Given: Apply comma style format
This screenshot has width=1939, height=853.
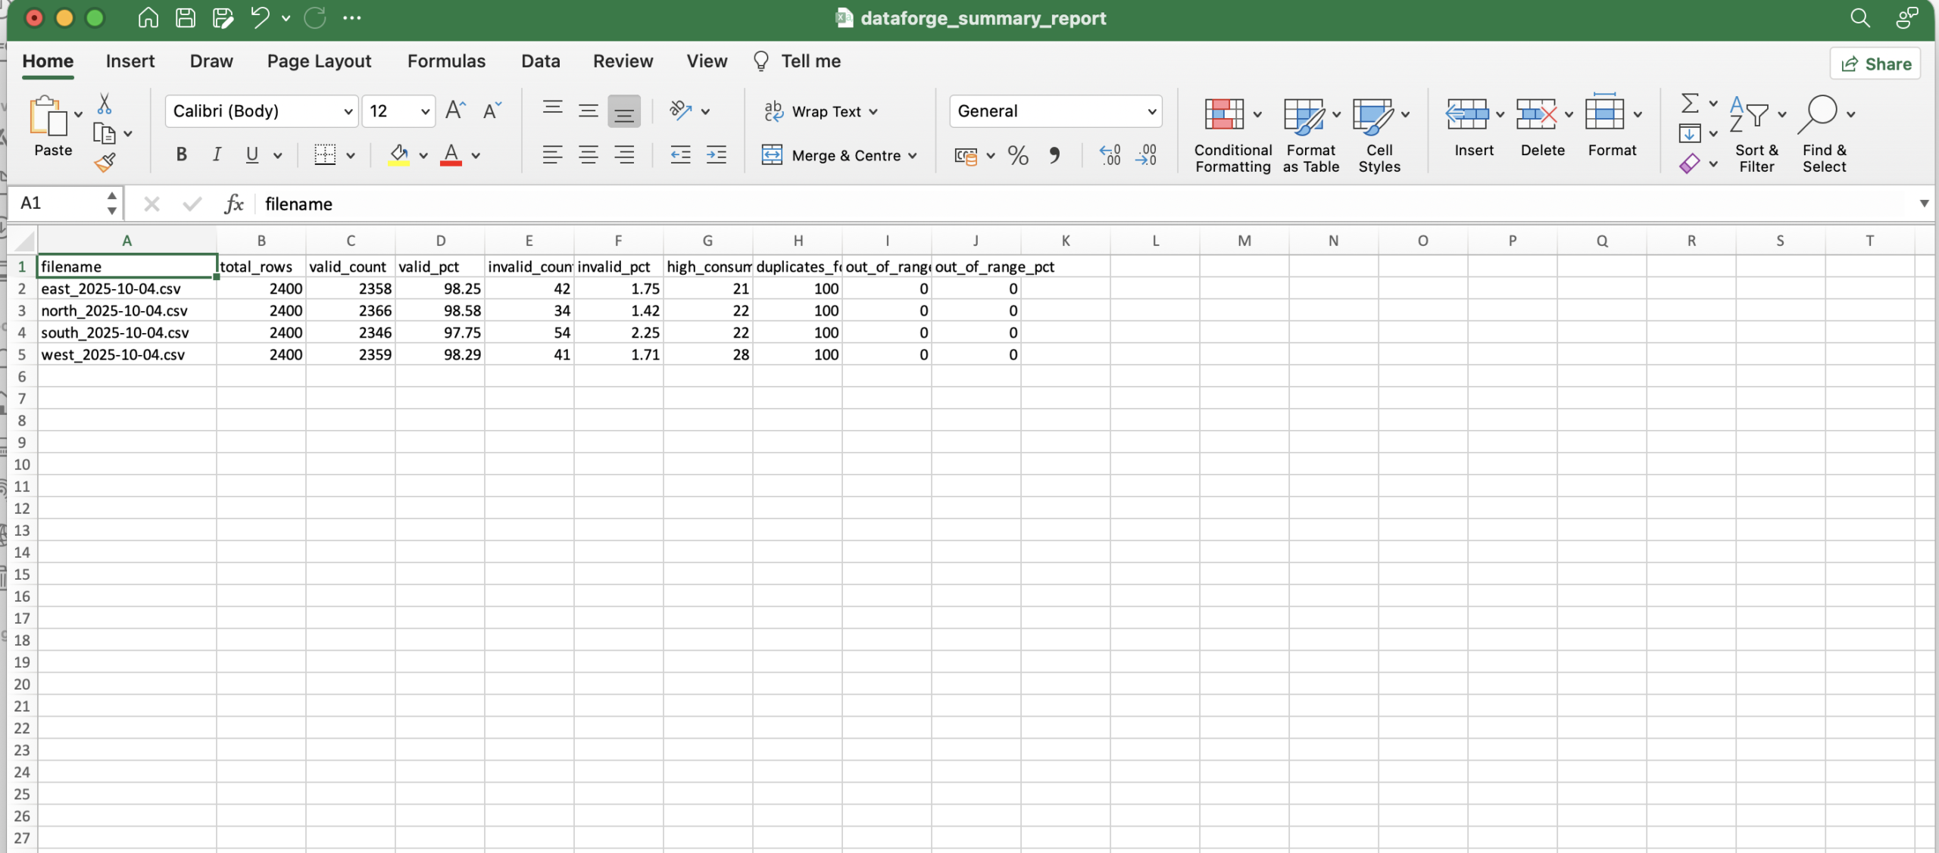Looking at the screenshot, I should (1054, 155).
